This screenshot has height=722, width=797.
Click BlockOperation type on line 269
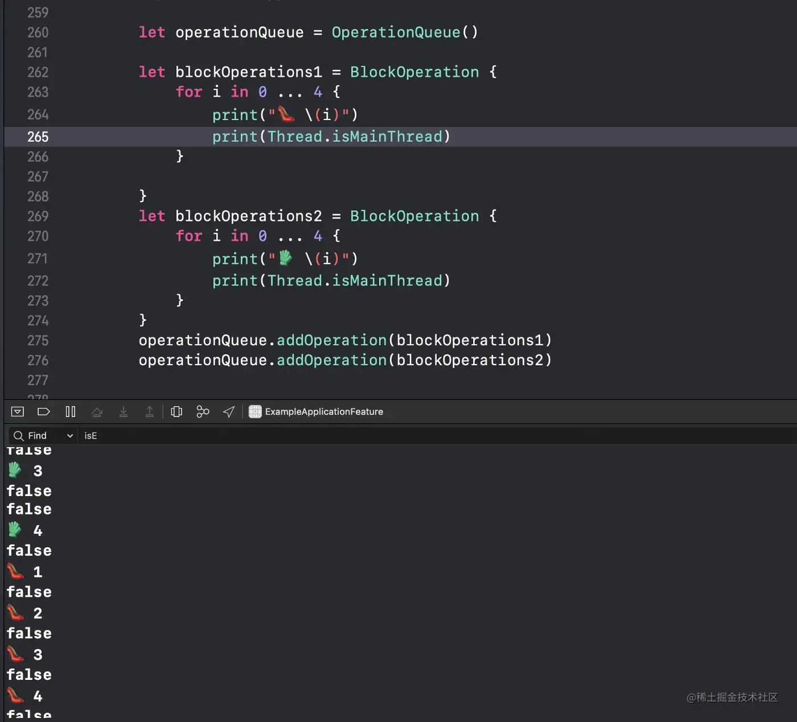(x=414, y=216)
